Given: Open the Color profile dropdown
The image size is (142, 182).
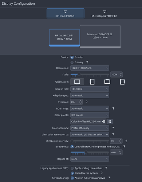Looking at the screenshot, I should click(90, 115).
